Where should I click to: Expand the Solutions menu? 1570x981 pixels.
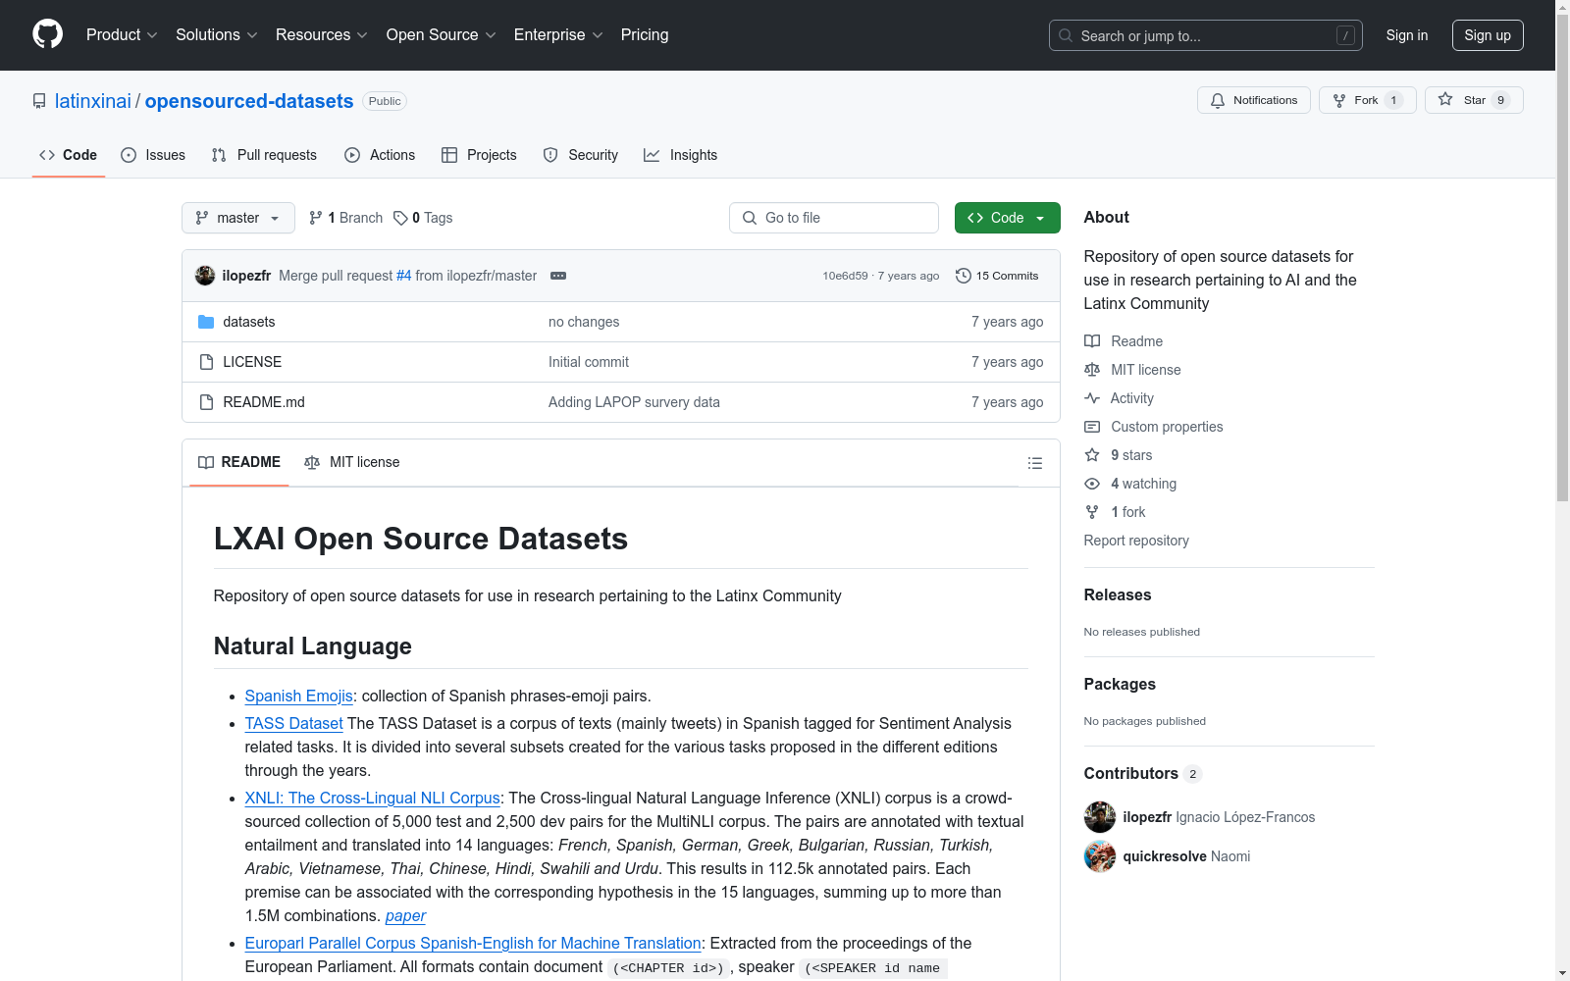click(217, 35)
